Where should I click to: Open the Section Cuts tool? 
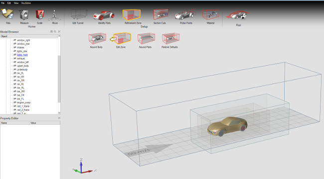tap(161, 14)
